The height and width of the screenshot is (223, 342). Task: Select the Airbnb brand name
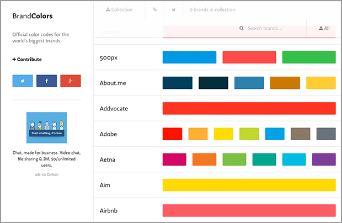click(x=109, y=210)
